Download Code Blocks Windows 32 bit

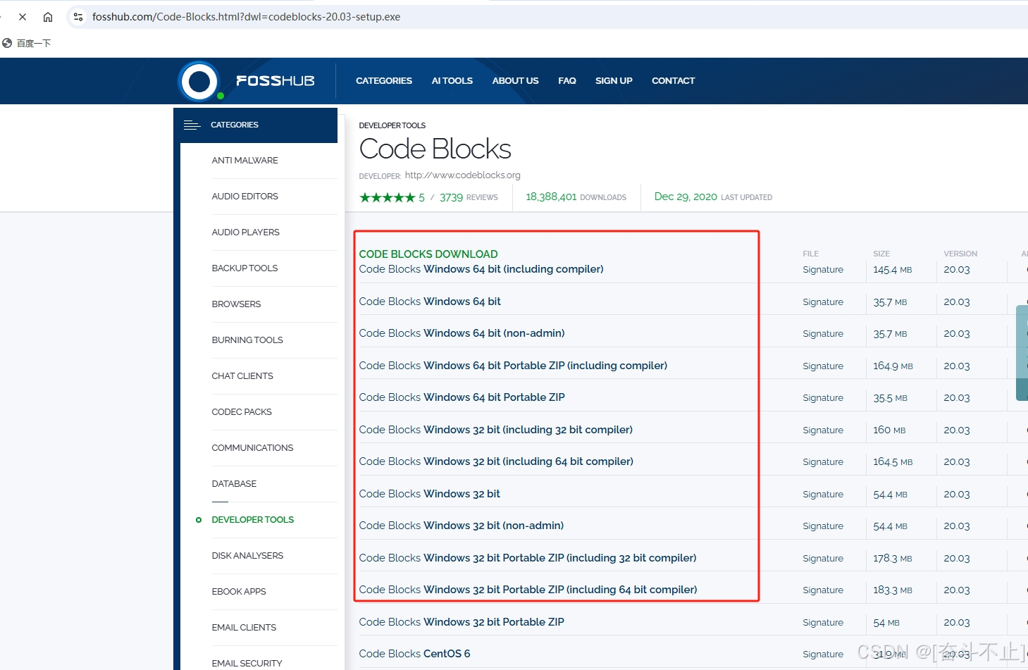pos(429,494)
